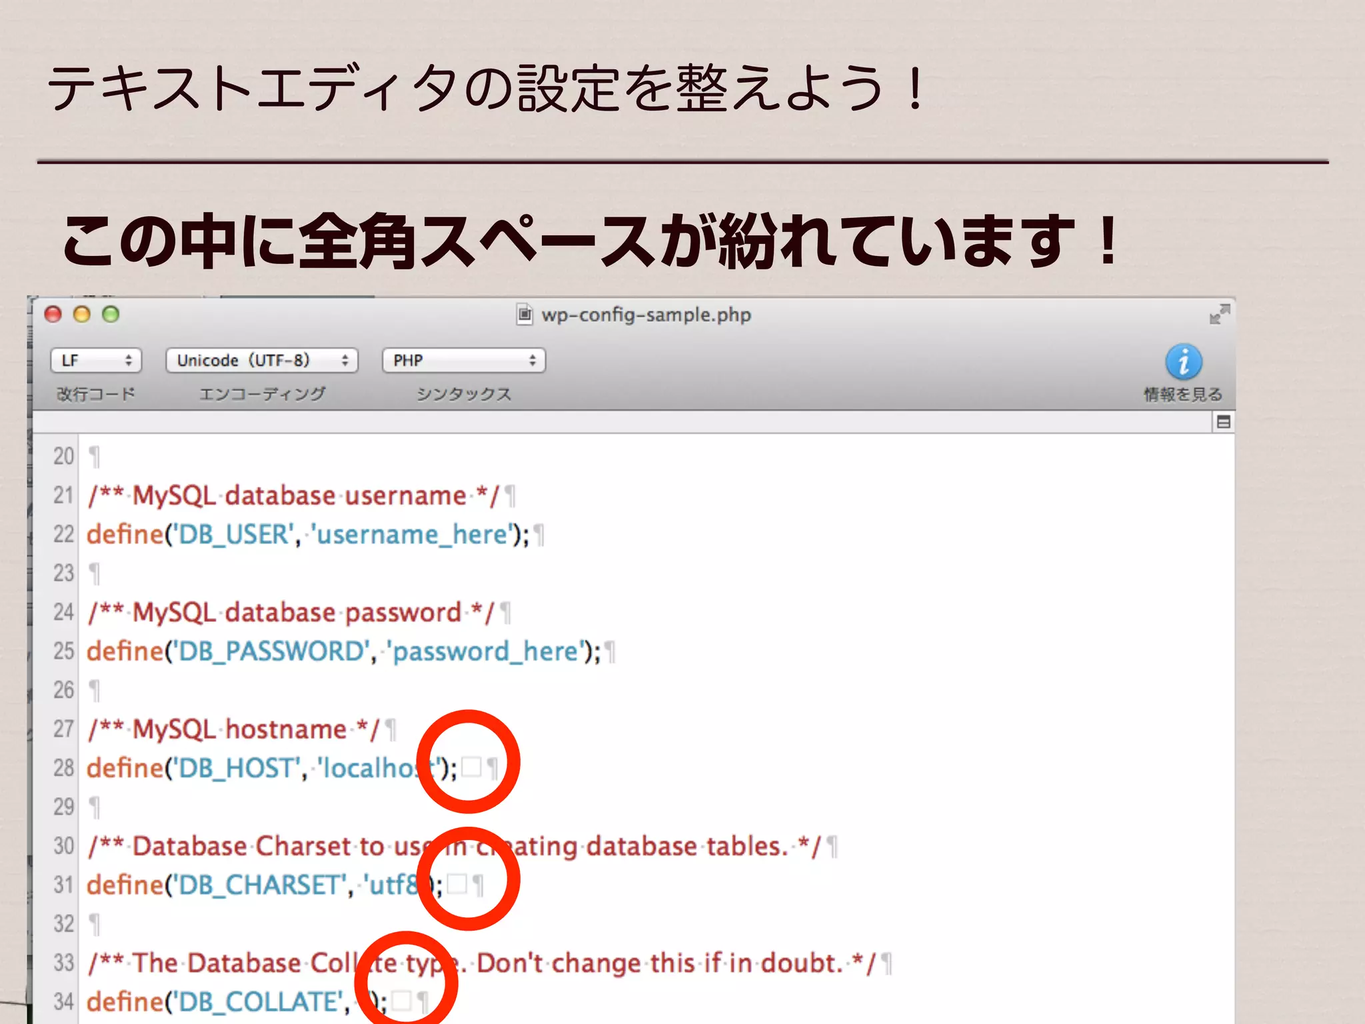The width and height of the screenshot is (1365, 1024).
Task: Click the define keyword on line 31
Action: point(125,885)
